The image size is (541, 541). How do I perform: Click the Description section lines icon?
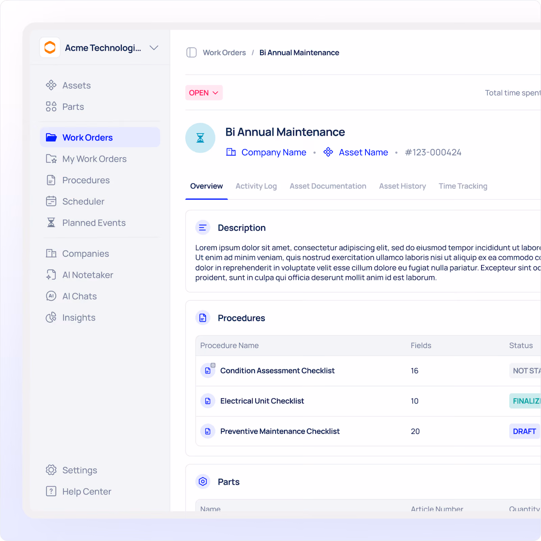pos(203,228)
